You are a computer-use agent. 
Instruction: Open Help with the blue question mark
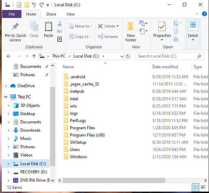(205, 14)
